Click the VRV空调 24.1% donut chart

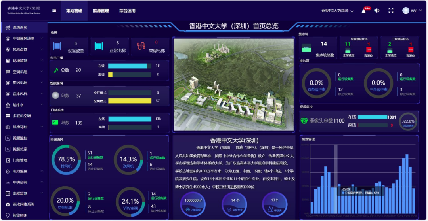[x=130, y=202]
